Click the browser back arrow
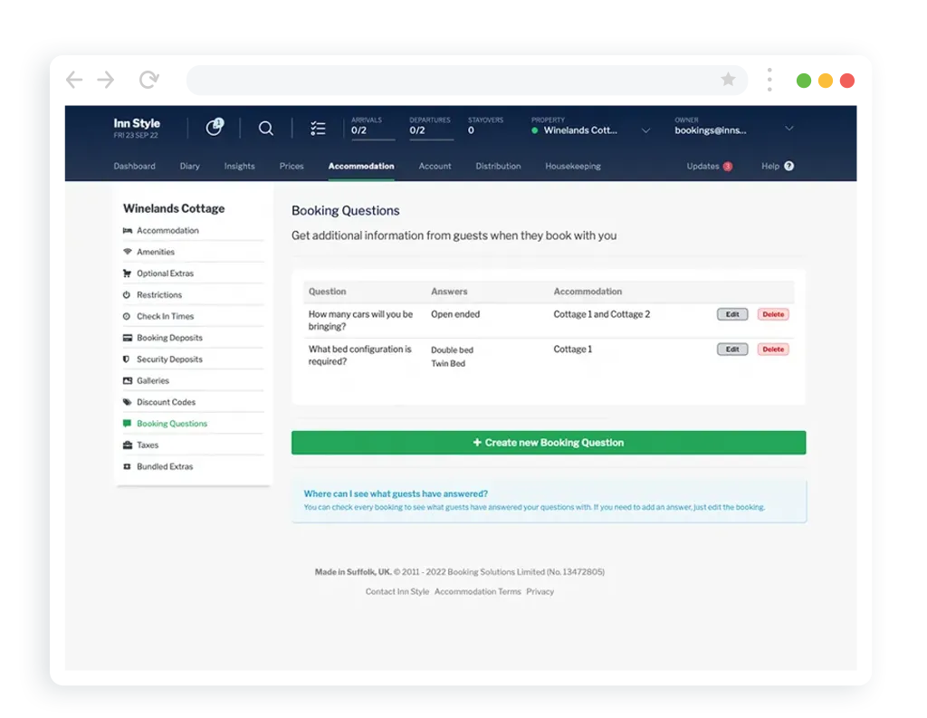 (x=74, y=80)
